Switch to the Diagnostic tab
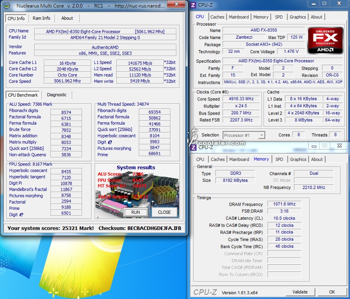Viewport: 350px width, 299px height. coord(57,95)
